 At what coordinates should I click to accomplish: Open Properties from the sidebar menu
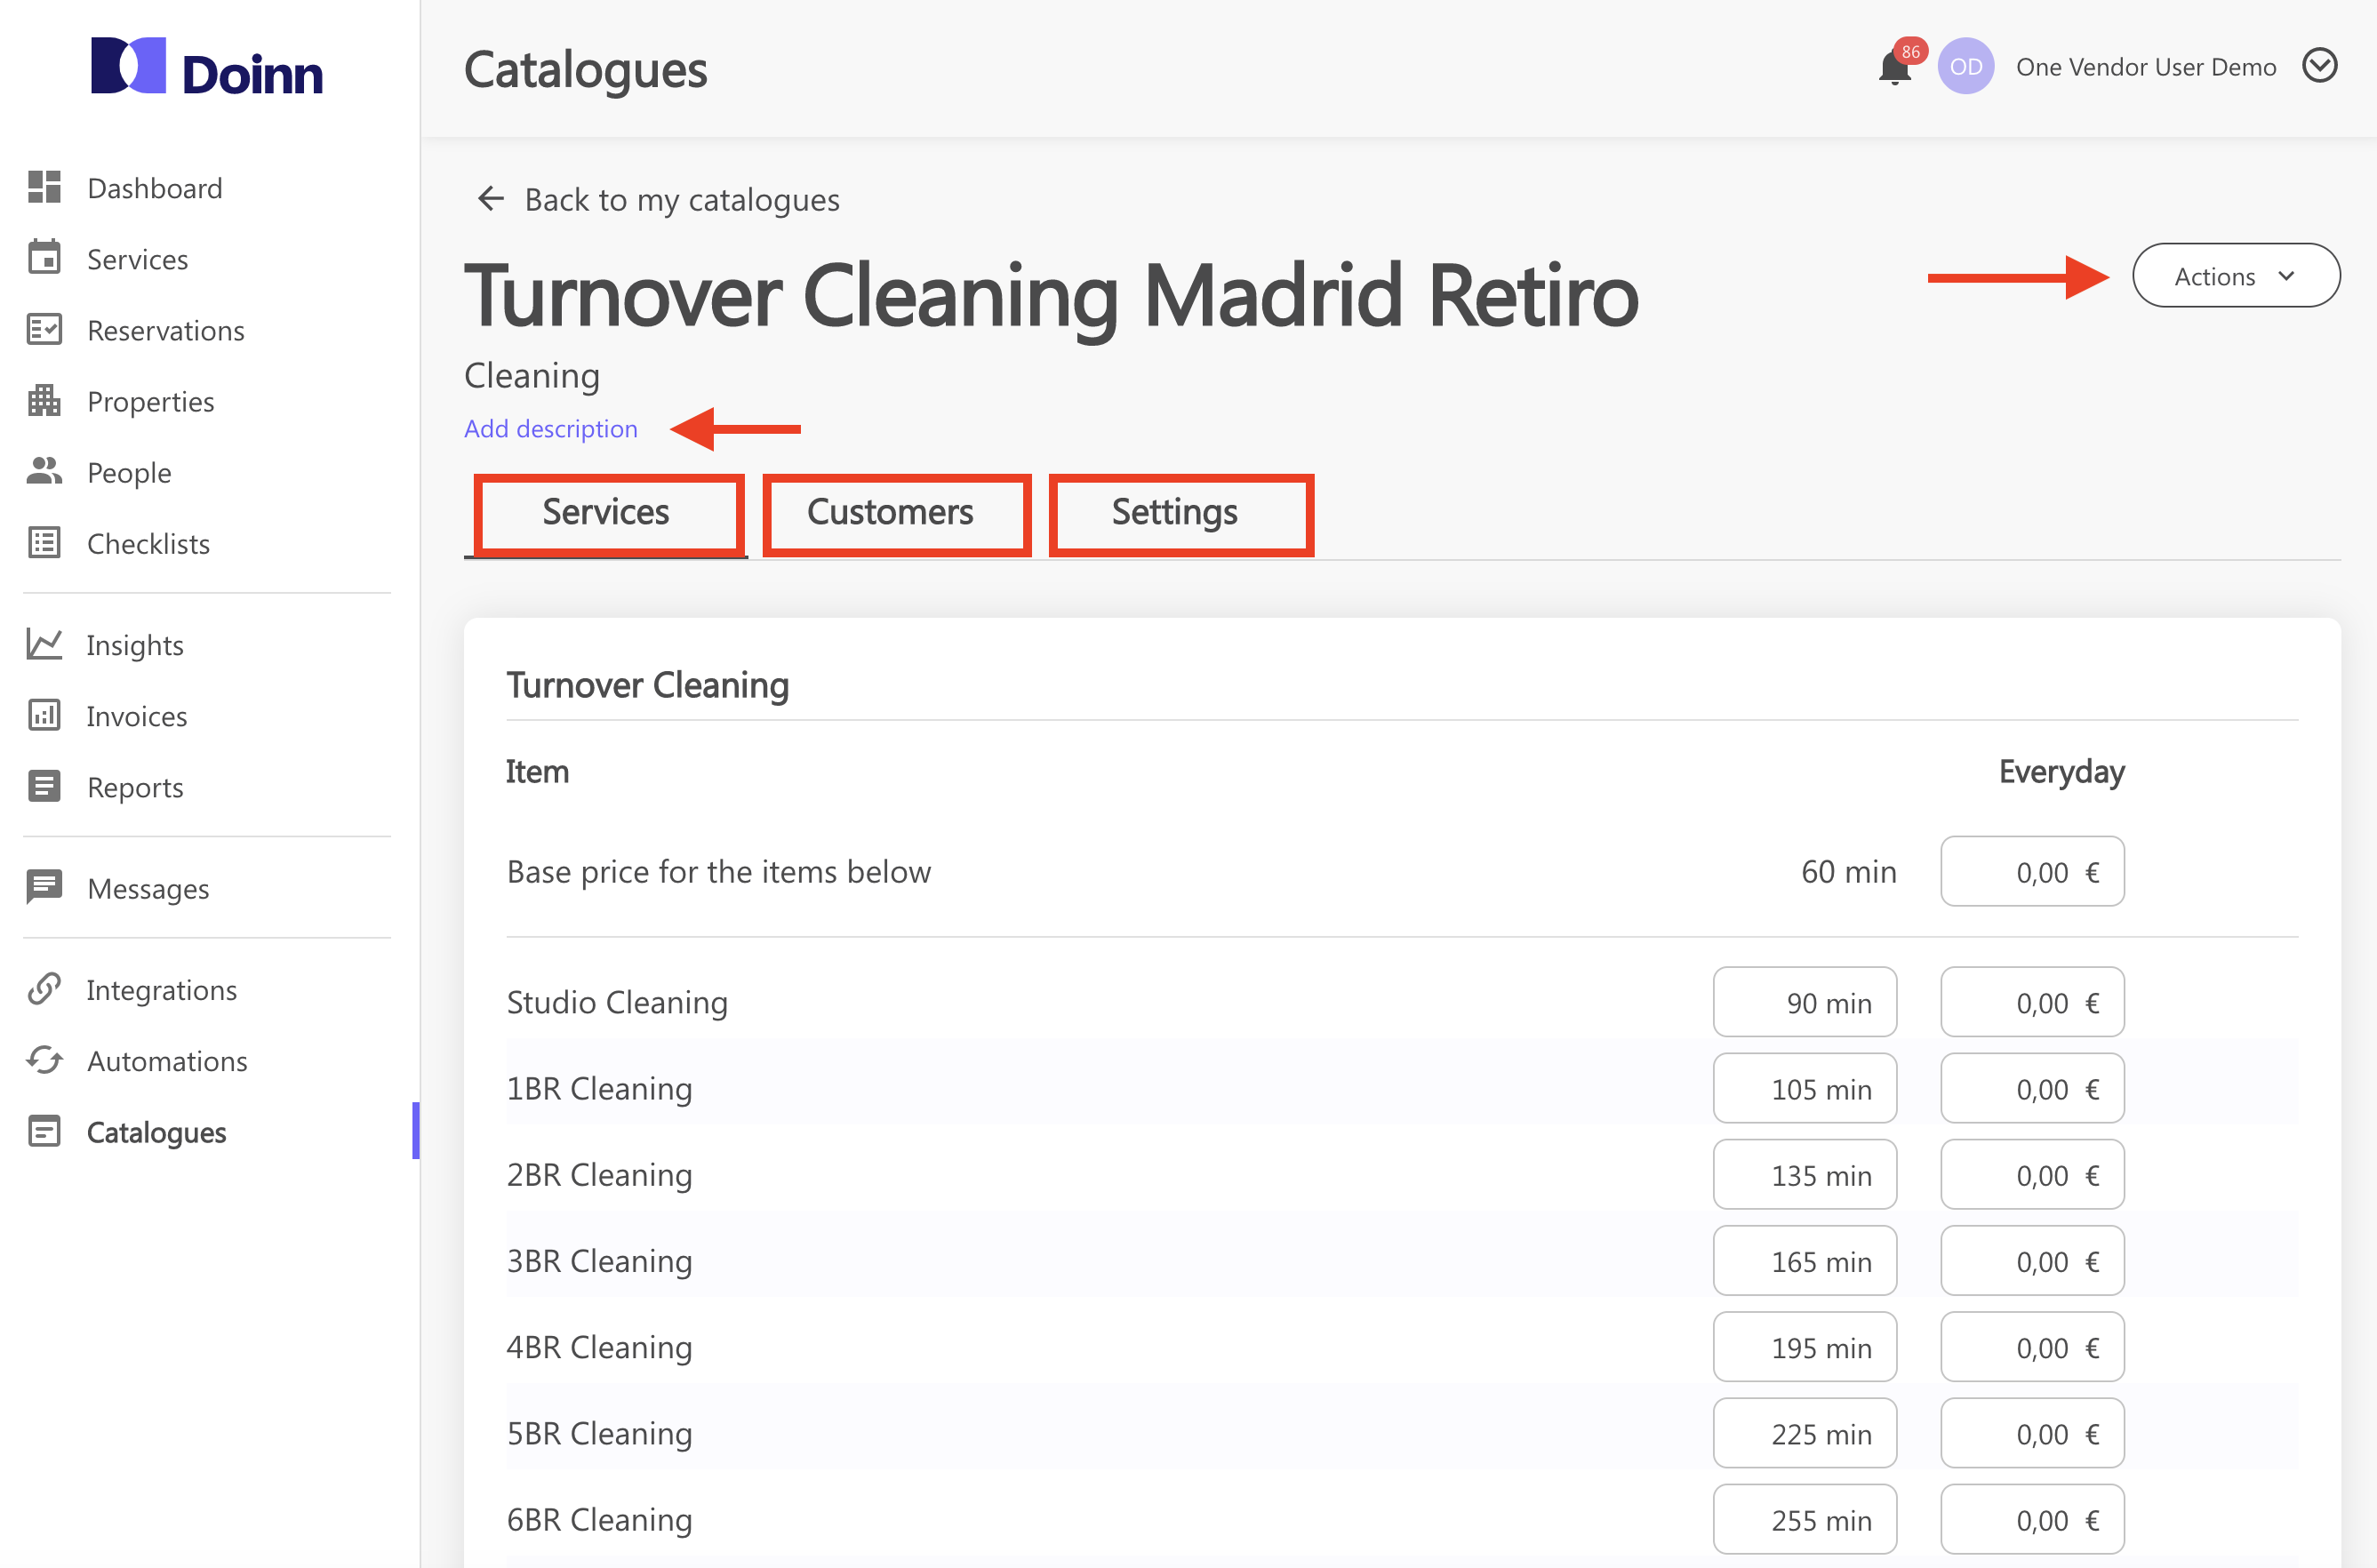tap(151, 401)
